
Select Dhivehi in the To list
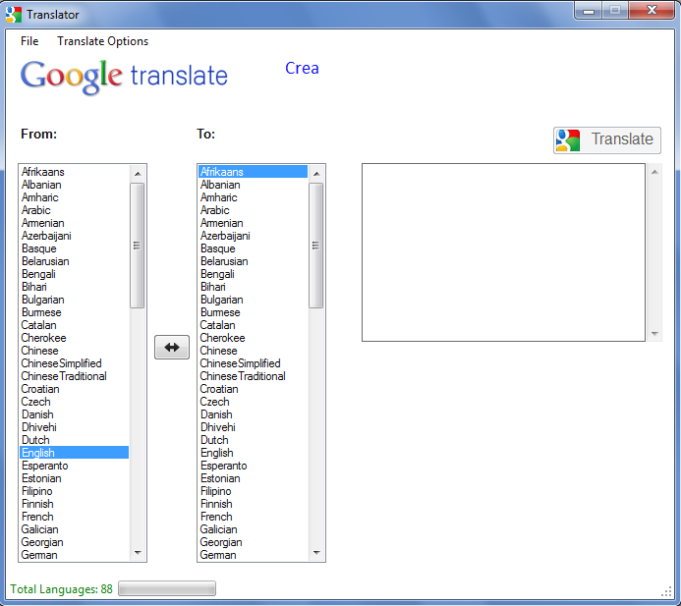(x=254, y=427)
